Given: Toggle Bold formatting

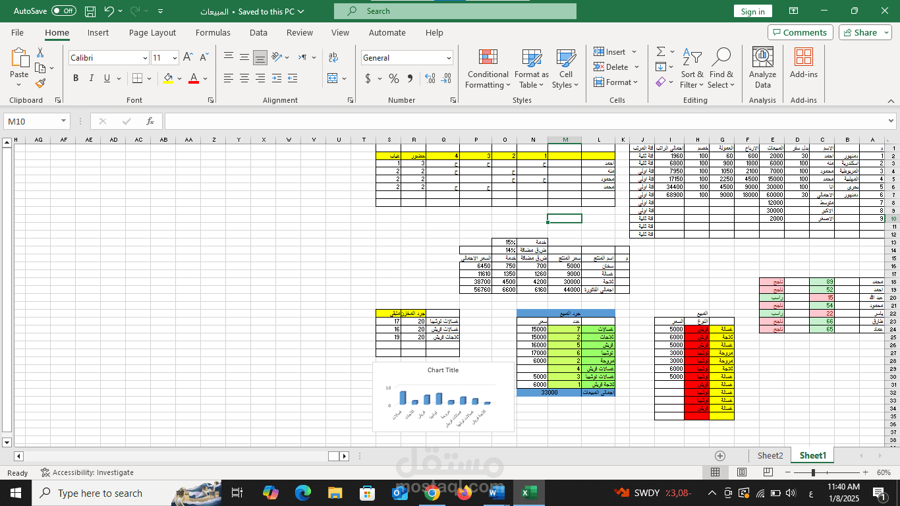Looking at the screenshot, I should 76,78.
